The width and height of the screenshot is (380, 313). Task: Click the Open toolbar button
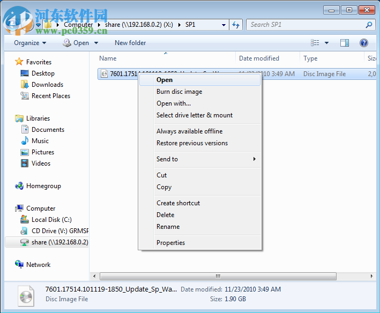point(76,43)
